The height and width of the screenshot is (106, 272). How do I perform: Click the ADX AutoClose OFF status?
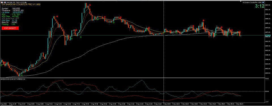(10, 18)
